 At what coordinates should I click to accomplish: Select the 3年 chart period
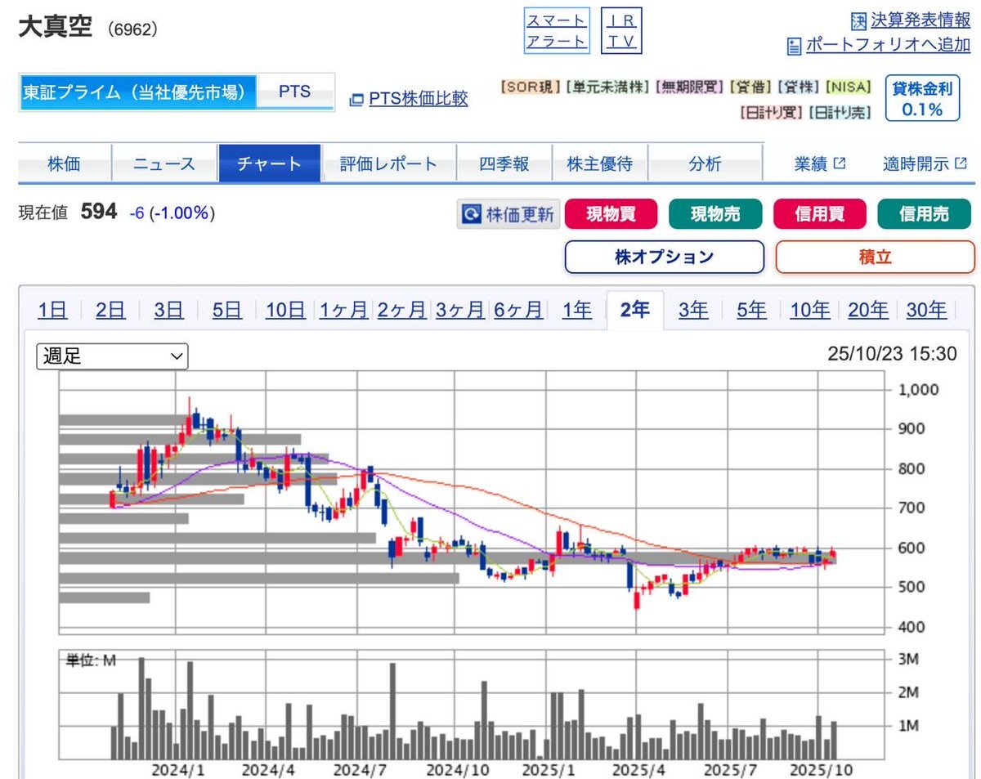click(693, 310)
